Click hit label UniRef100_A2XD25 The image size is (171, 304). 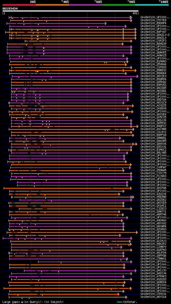(153, 106)
